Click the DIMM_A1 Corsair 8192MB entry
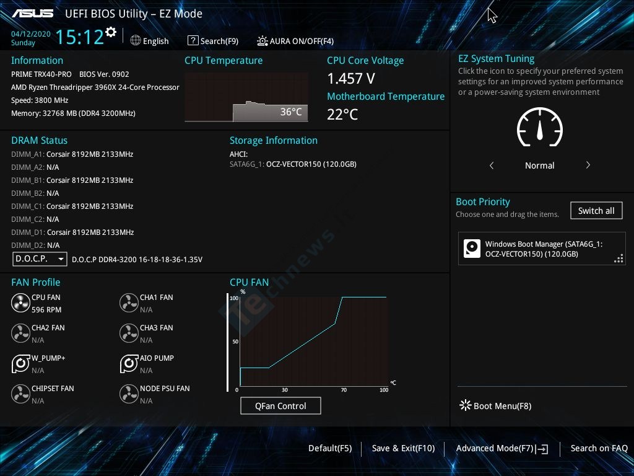 point(72,154)
